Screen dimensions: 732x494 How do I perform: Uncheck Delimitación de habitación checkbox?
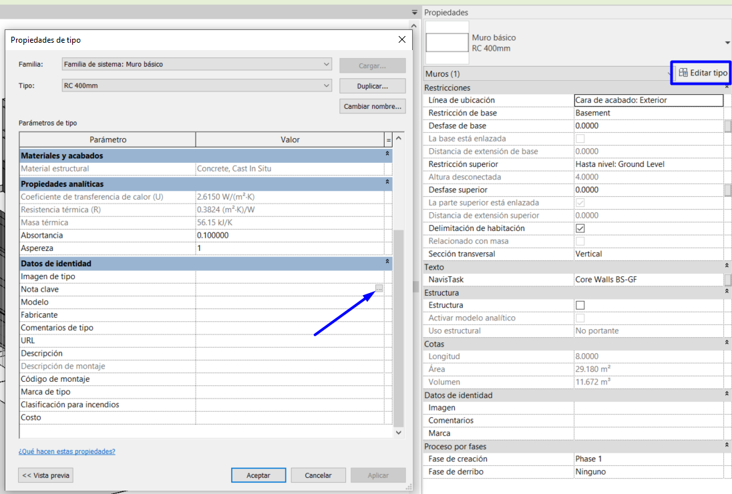tap(580, 228)
